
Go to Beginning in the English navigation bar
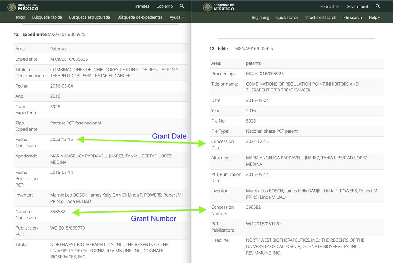click(260, 18)
